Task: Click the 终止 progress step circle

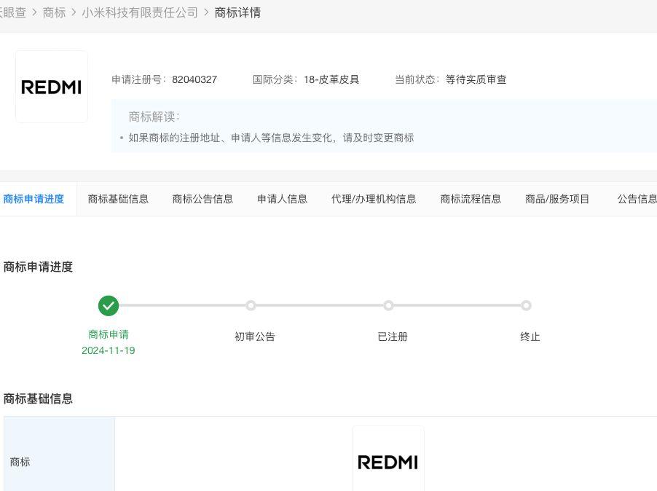Action: [527, 305]
